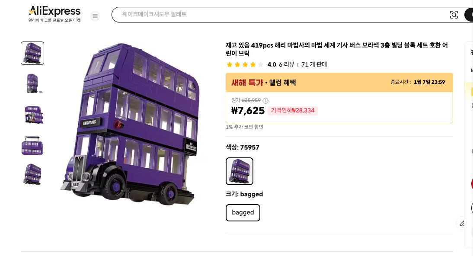Click the camera image-search icon
Screen dimensions: 473x256
point(454,14)
